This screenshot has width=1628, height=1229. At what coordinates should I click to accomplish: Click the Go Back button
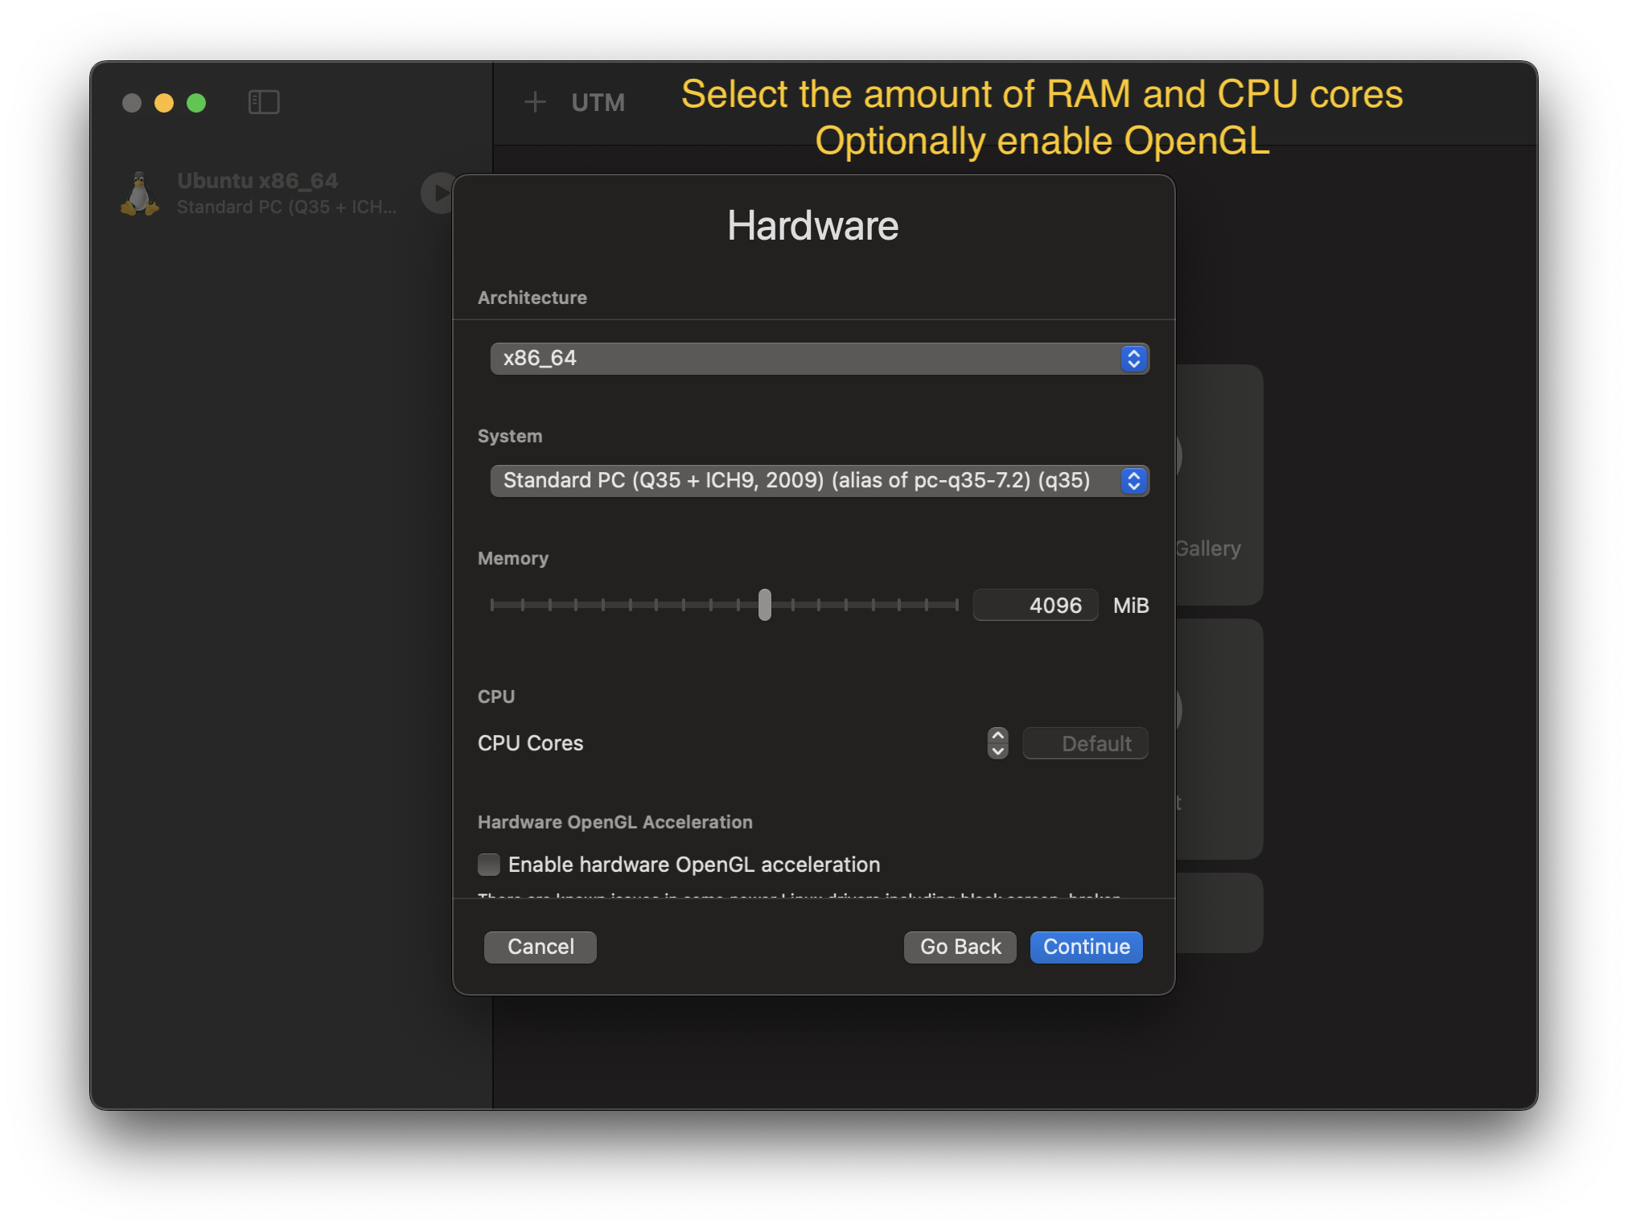point(960,947)
